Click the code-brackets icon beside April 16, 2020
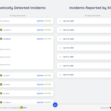This screenshot has height=111, width=111. [x=60, y=66]
